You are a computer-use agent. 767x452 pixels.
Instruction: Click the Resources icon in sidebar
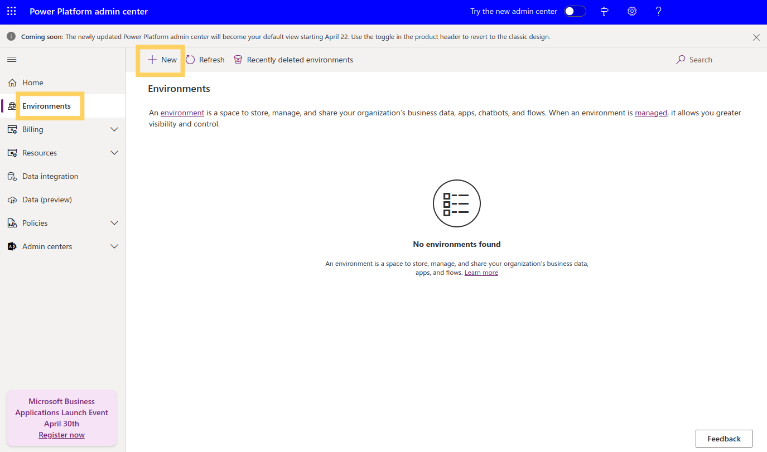(x=12, y=153)
